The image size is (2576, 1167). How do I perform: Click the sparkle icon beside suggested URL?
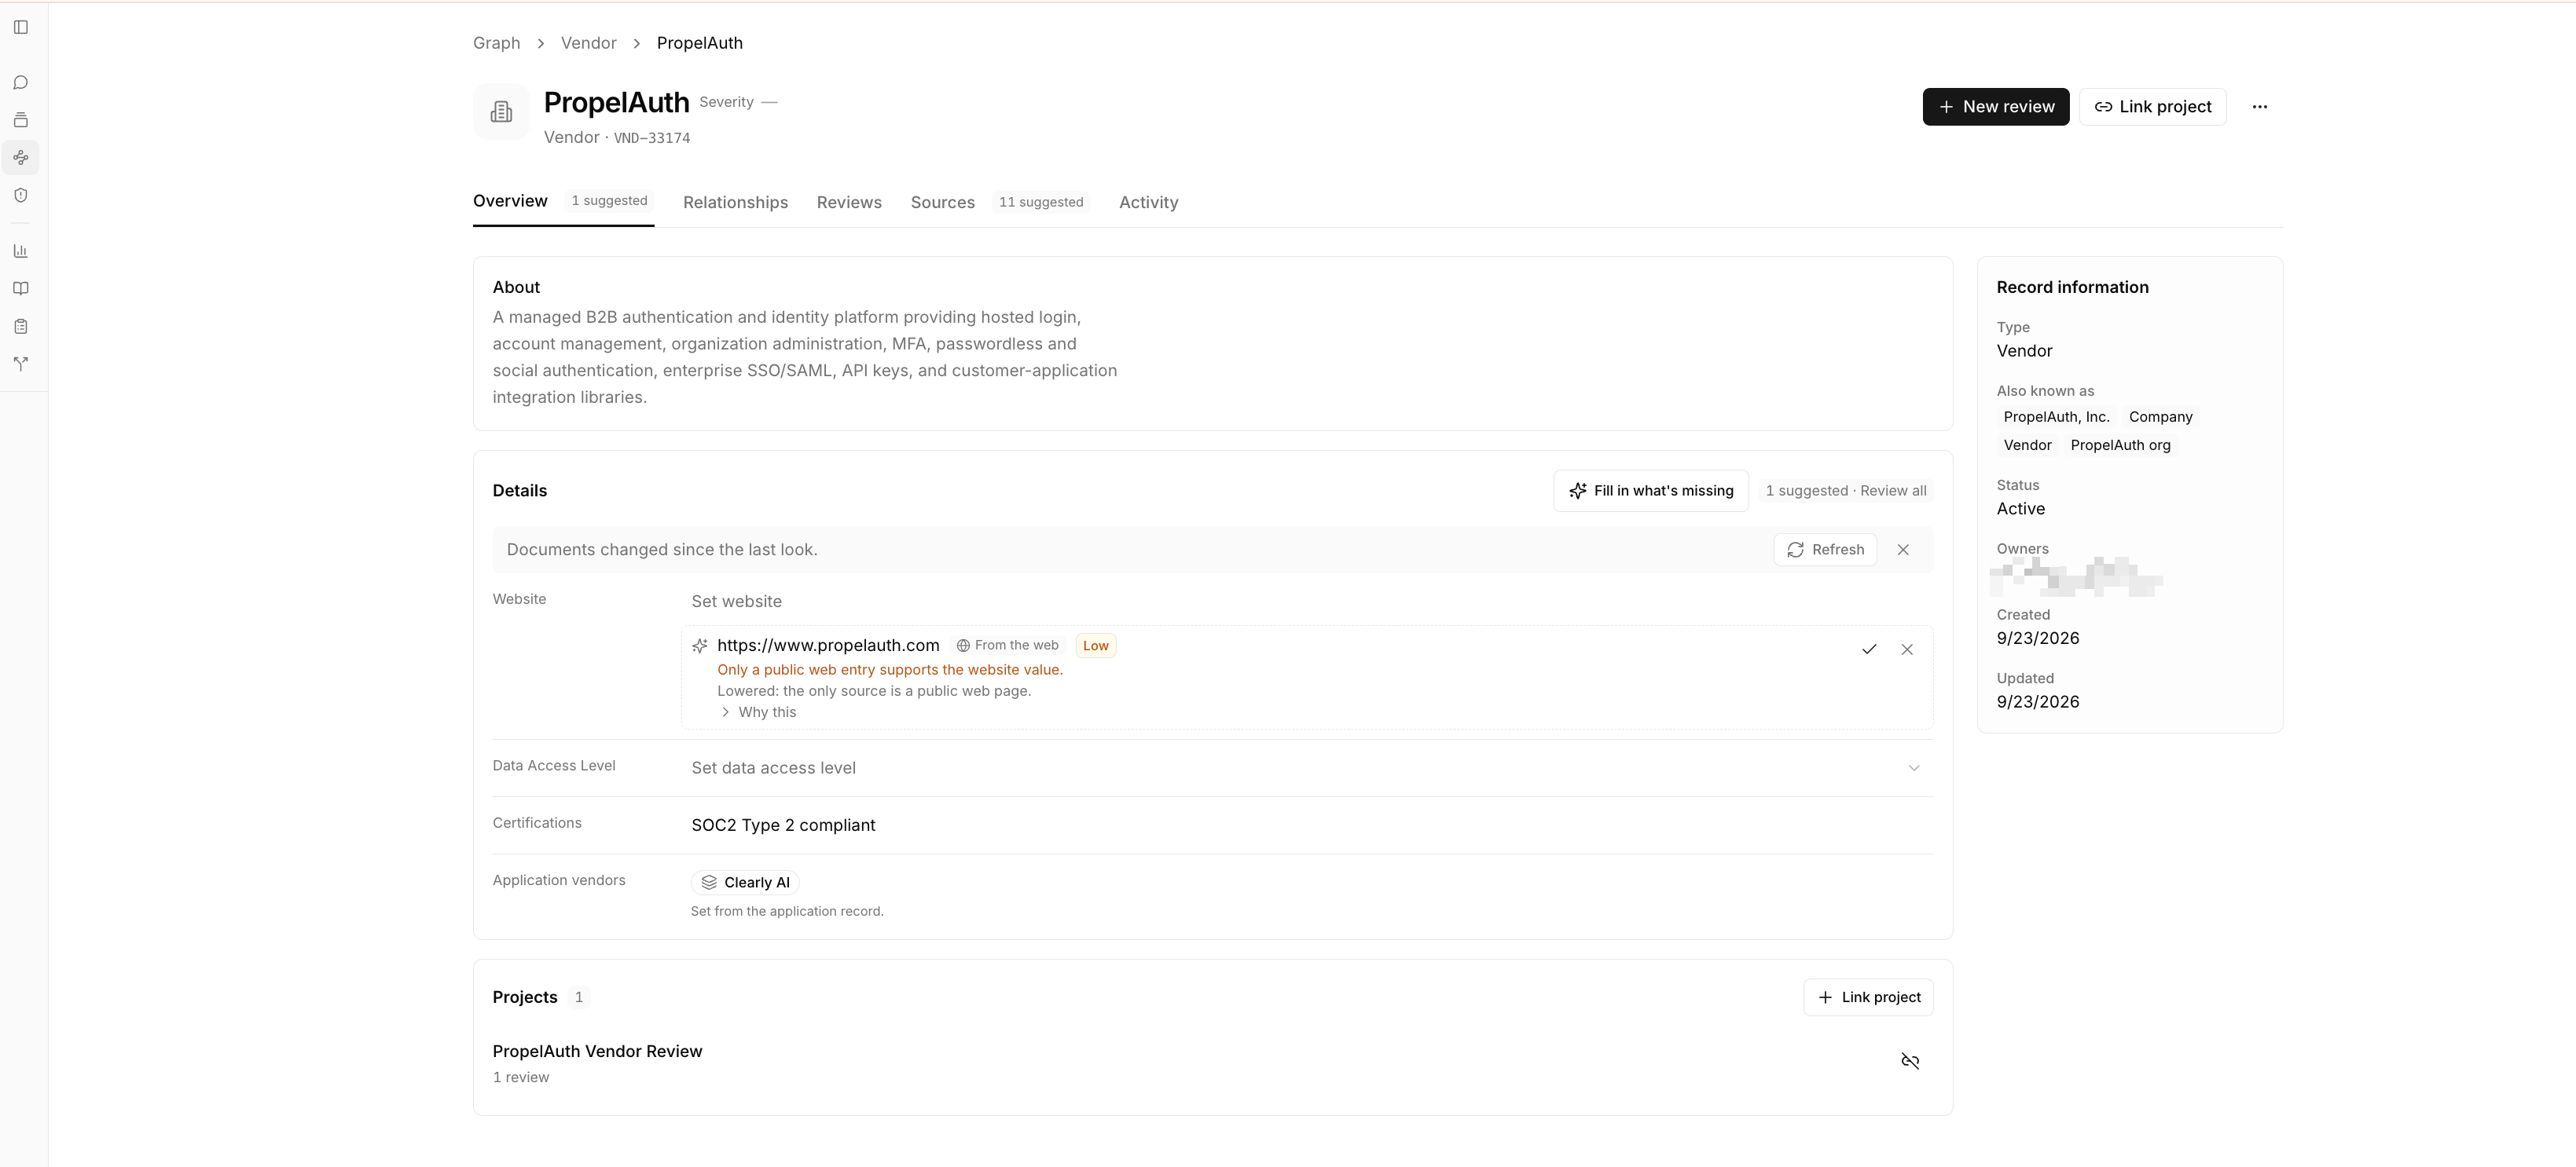point(700,646)
